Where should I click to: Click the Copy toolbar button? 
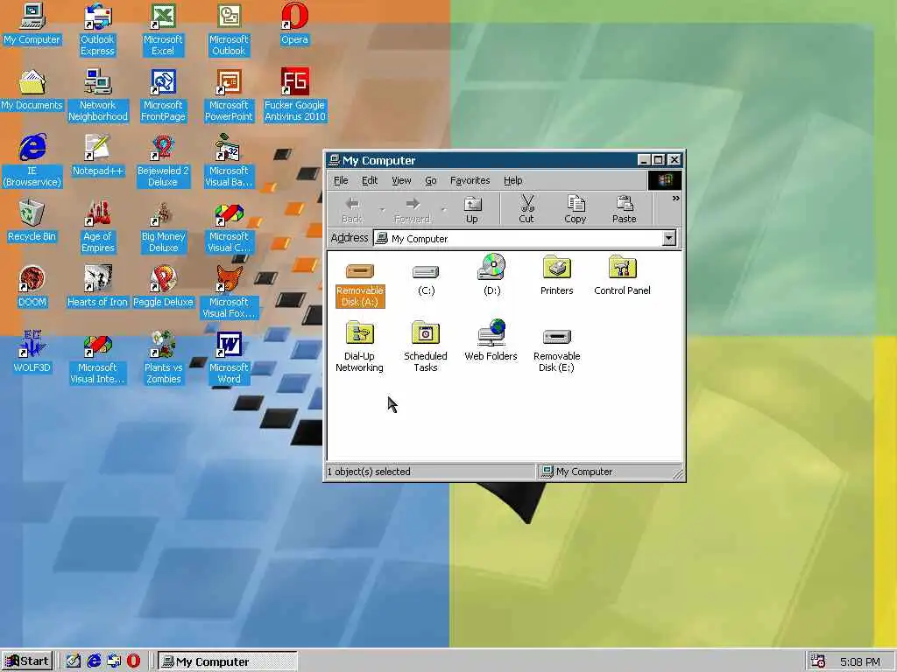(575, 210)
